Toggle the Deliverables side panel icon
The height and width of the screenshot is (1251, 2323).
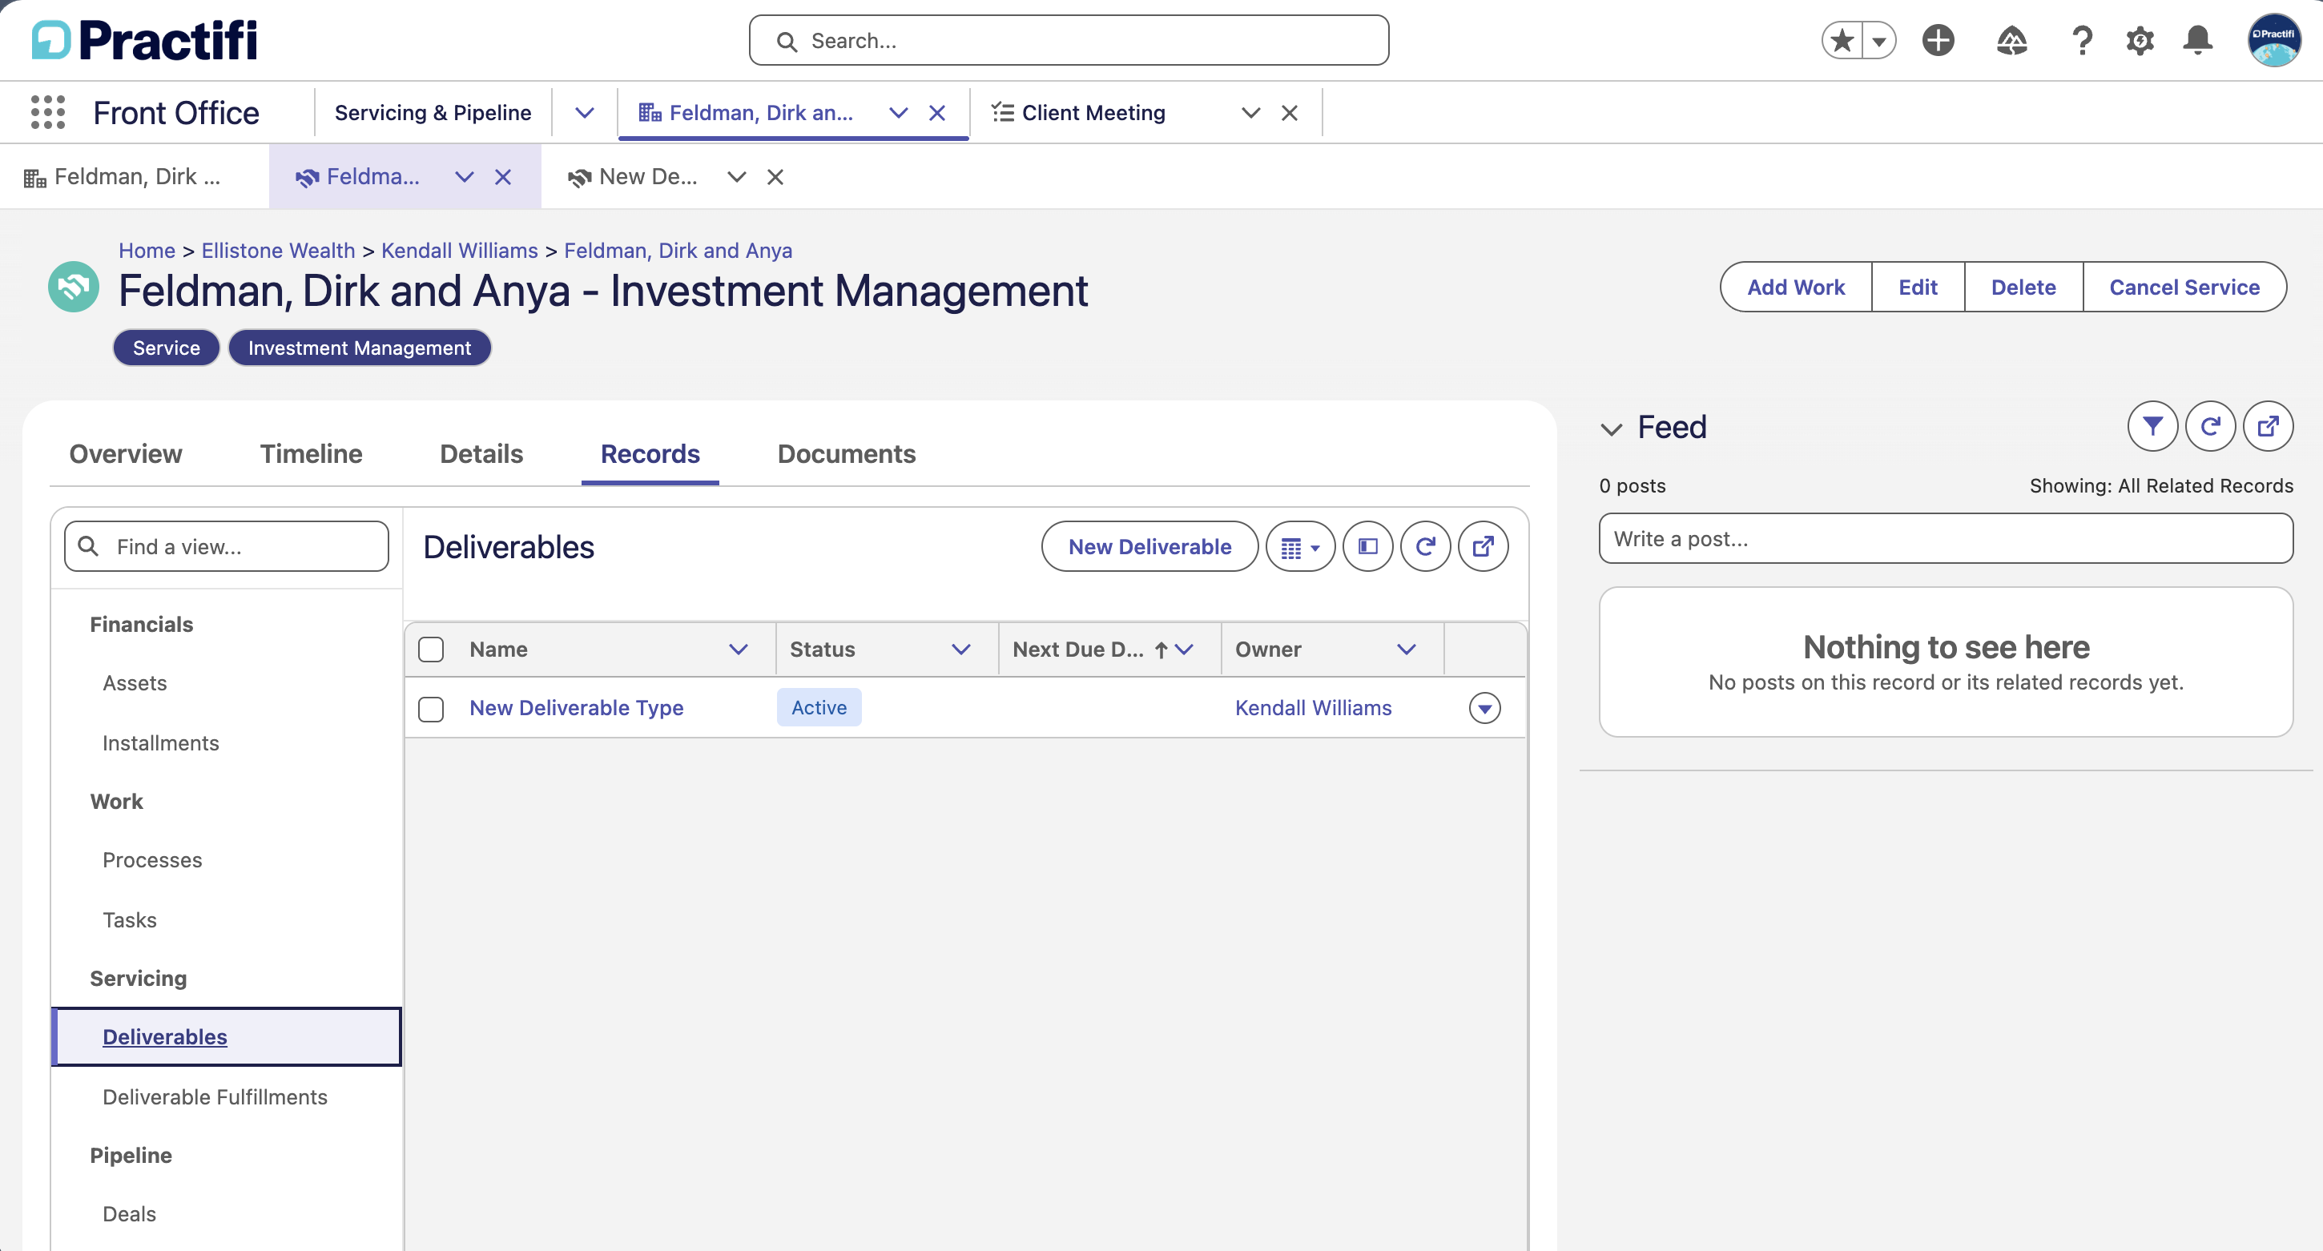tap(1368, 546)
